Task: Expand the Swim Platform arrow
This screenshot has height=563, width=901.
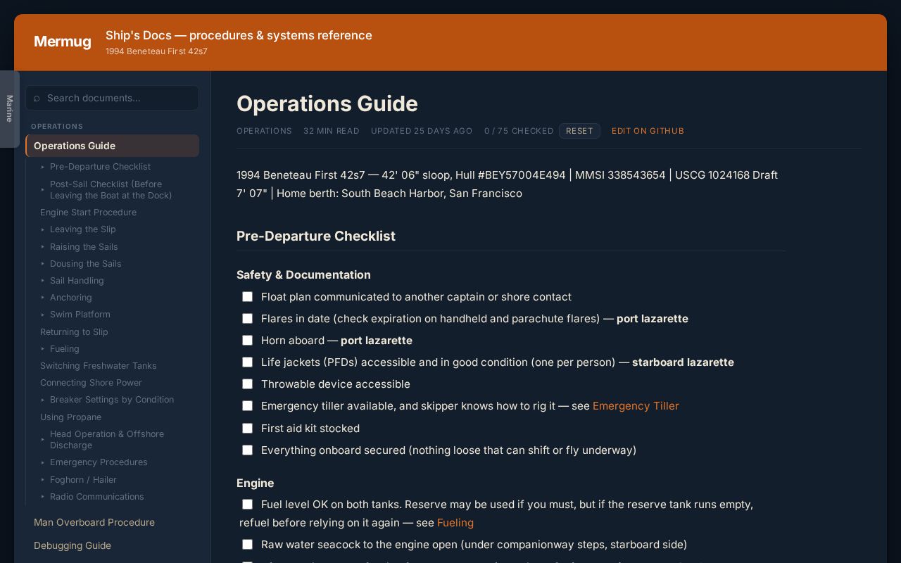Action: 43,315
